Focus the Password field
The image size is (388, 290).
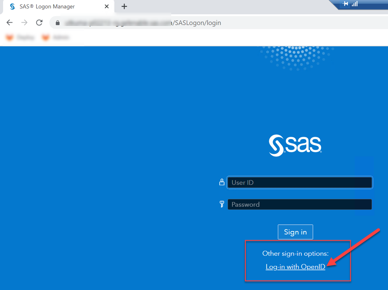(300, 204)
